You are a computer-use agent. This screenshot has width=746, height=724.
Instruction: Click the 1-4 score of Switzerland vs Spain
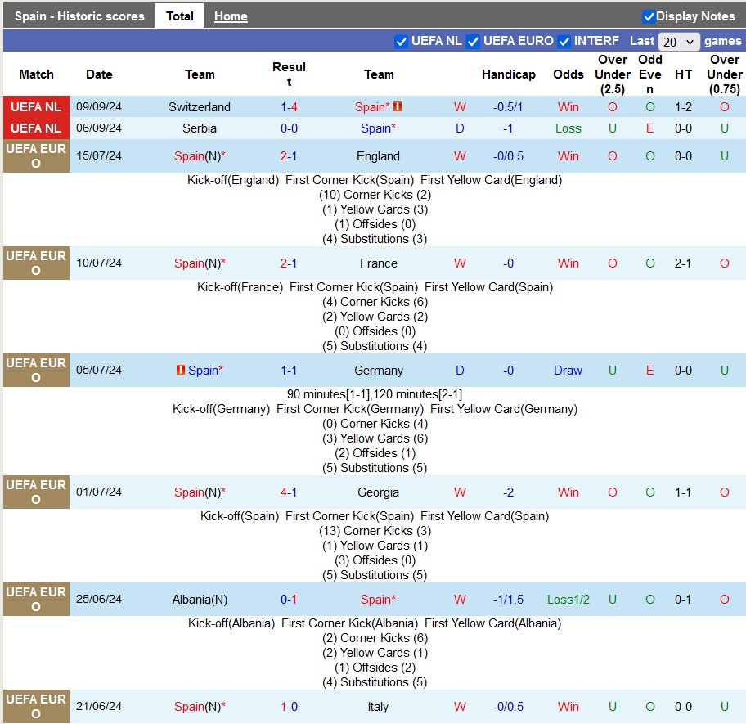[289, 107]
